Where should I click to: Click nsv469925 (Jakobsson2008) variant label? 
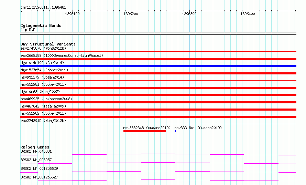[46, 99]
